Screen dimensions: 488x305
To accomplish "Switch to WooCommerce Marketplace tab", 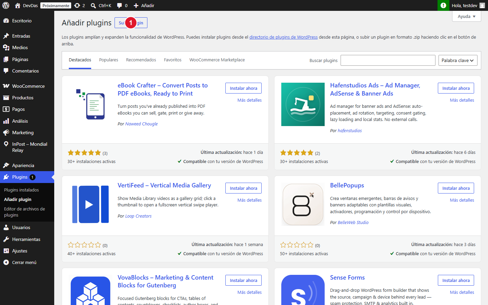I will click(217, 60).
